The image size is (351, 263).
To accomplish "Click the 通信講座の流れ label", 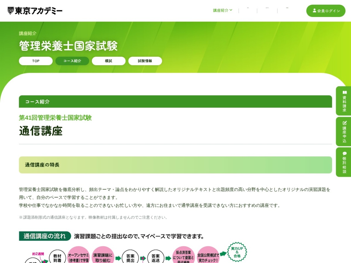I will point(45,236).
